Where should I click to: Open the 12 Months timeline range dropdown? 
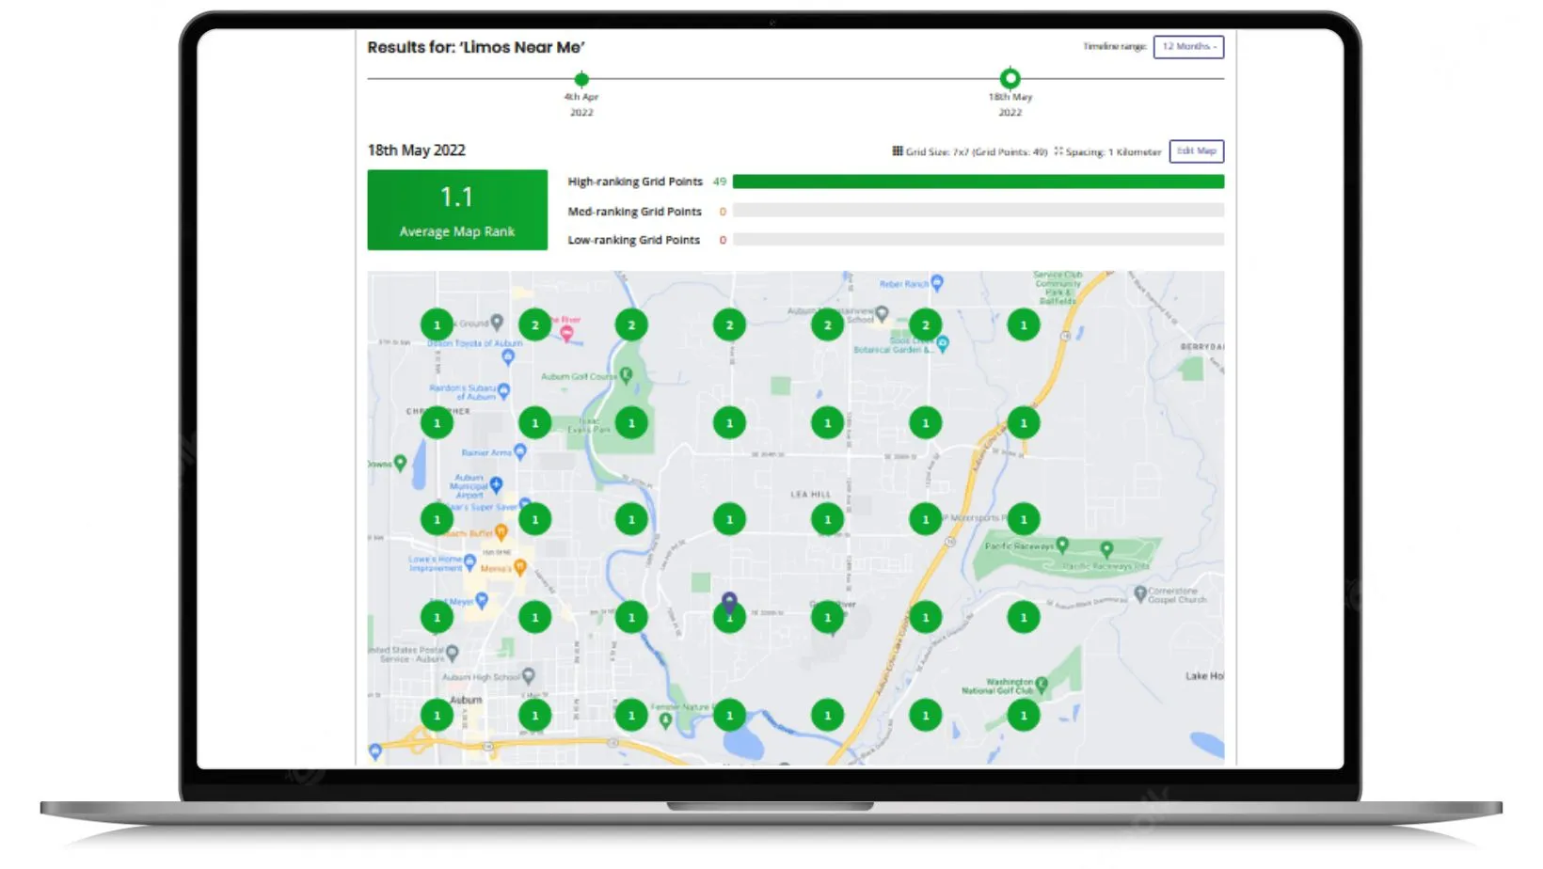pyautogui.click(x=1188, y=47)
